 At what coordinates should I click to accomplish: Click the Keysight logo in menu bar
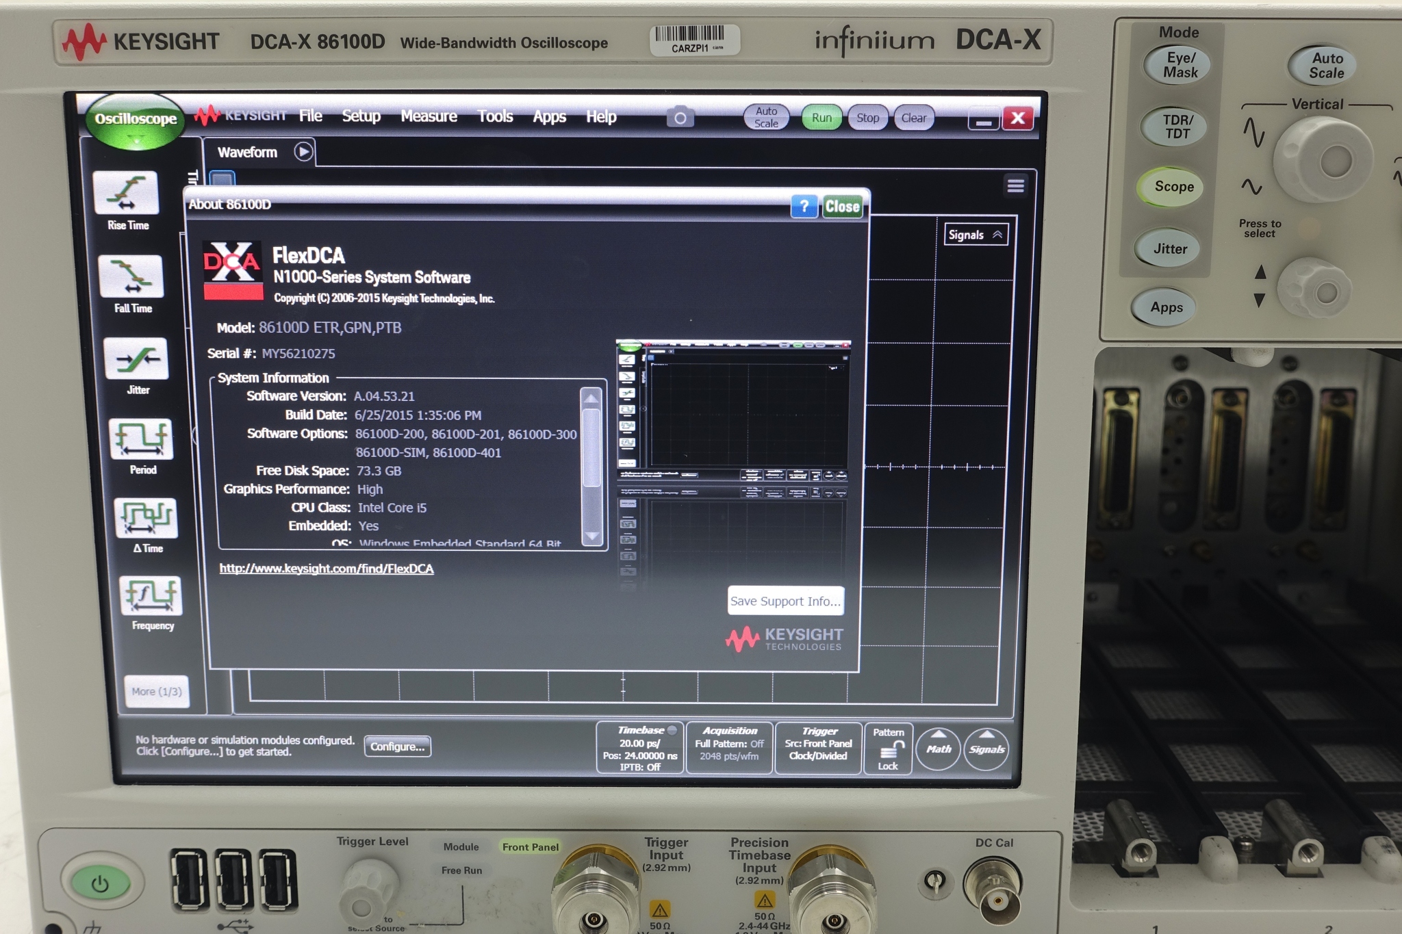[x=241, y=116]
